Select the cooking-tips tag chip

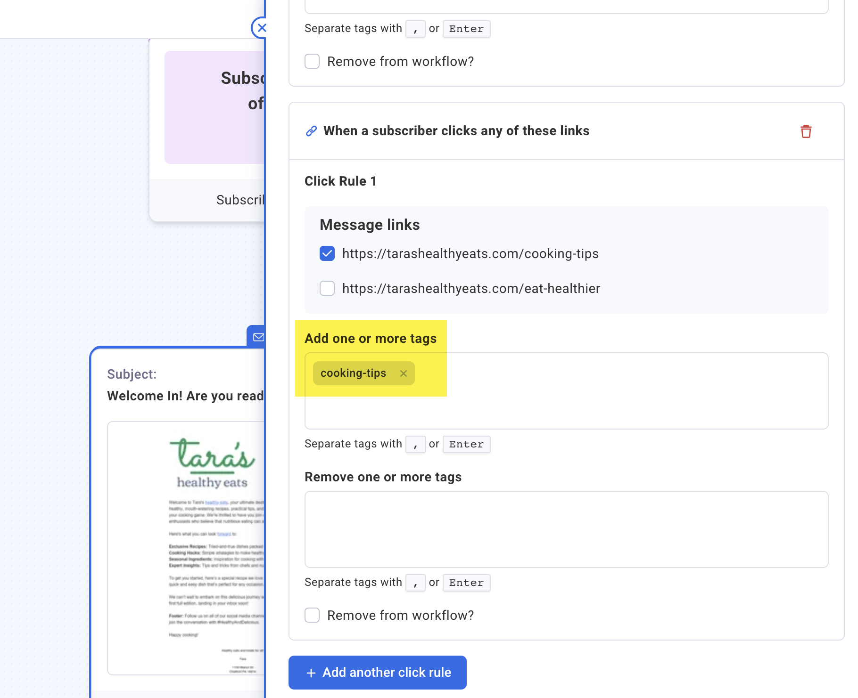pos(353,373)
